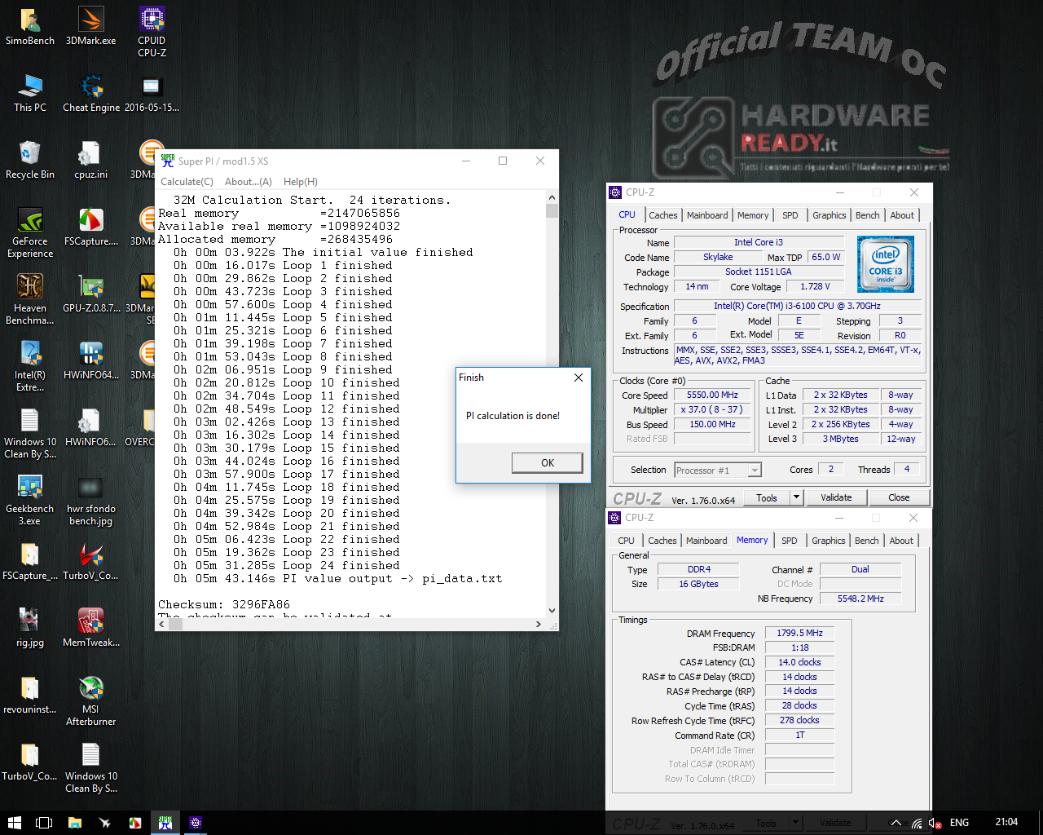Close the Finish dialog
This screenshot has width=1043, height=835.
[578, 378]
